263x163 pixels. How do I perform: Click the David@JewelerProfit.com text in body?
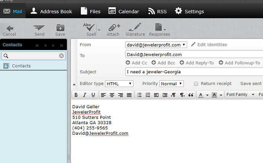click(100, 134)
